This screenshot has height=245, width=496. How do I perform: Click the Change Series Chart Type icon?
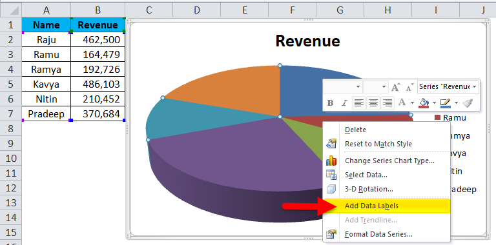click(x=331, y=161)
